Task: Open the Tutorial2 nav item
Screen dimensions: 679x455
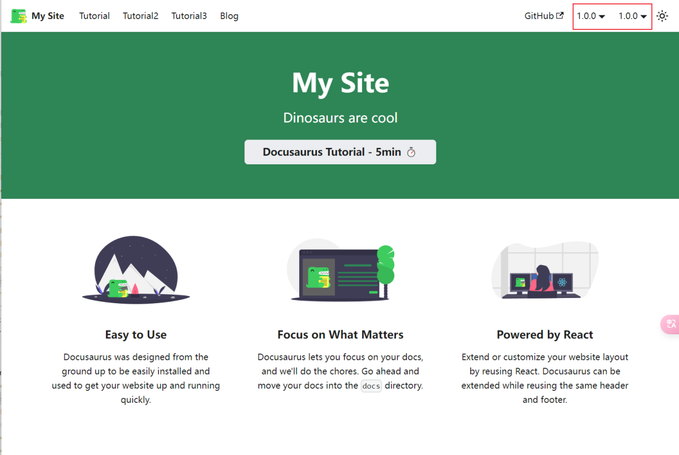Action: point(140,16)
